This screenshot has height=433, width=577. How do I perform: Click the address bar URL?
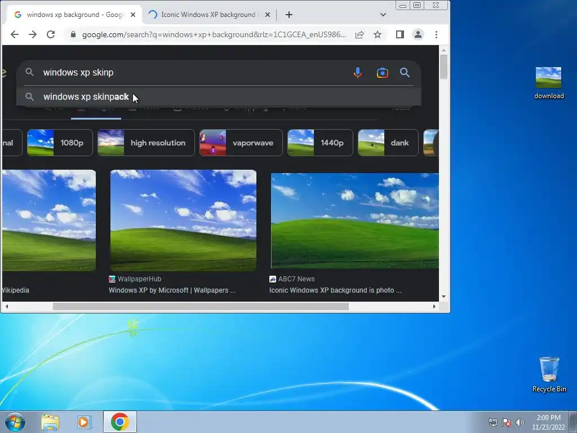[x=214, y=34]
